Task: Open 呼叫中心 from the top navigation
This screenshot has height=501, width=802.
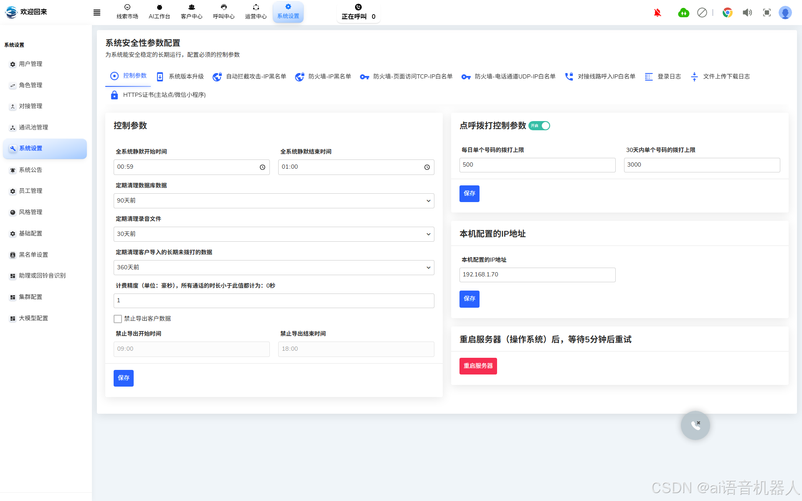Action: [224, 12]
